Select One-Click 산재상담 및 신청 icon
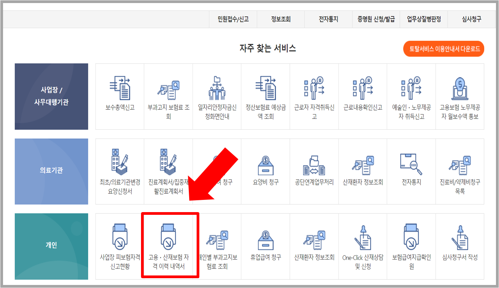 (x=362, y=246)
